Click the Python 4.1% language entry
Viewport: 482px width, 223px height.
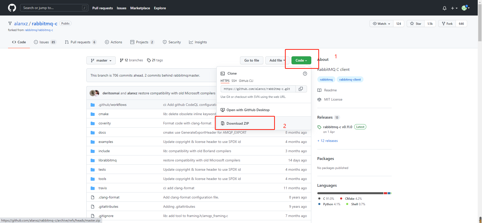tap(329, 204)
